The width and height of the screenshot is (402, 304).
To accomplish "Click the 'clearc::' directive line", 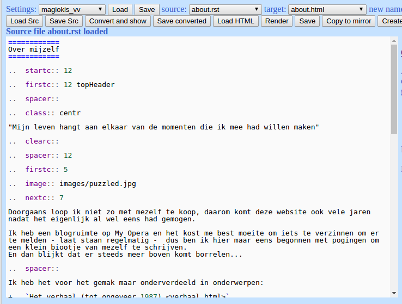I will [34, 141].
